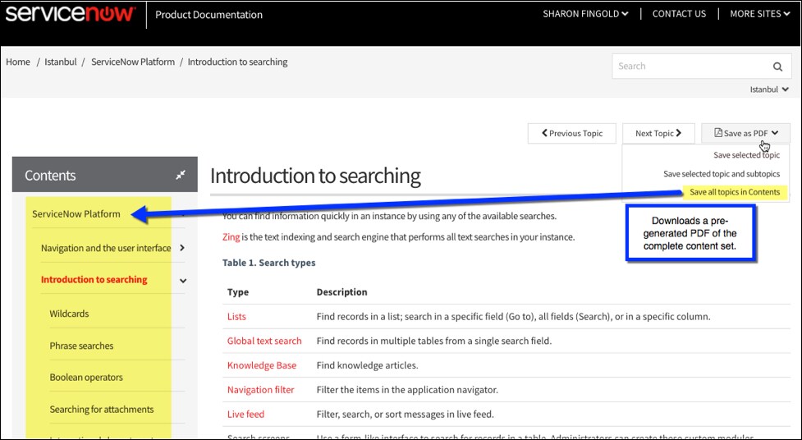Image resolution: width=802 pixels, height=440 pixels.
Task: Select Save selected topic option
Action: tap(746, 155)
